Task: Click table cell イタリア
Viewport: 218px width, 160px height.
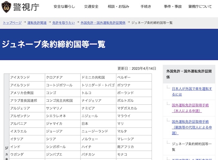Action: coord(27,139)
